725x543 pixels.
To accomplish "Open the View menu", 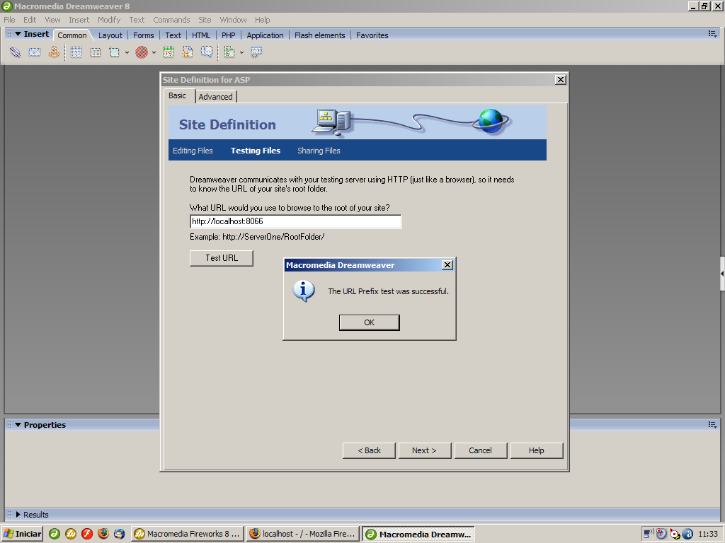I will tap(52, 20).
